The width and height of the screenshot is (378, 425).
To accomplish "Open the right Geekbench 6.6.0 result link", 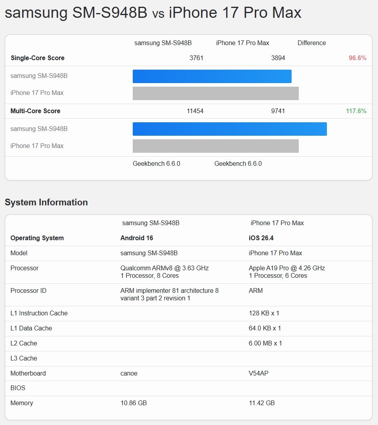I will click(238, 163).
